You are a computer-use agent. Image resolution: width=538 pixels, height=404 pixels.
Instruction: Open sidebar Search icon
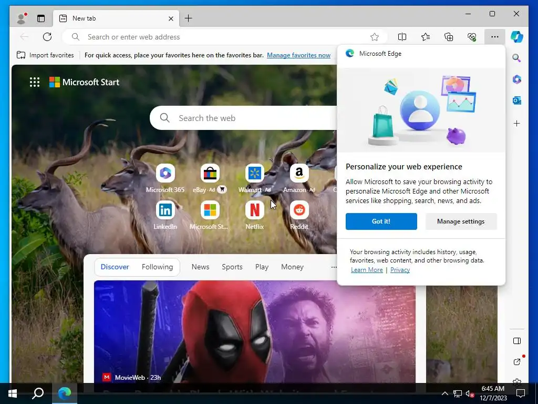(517, 58)
